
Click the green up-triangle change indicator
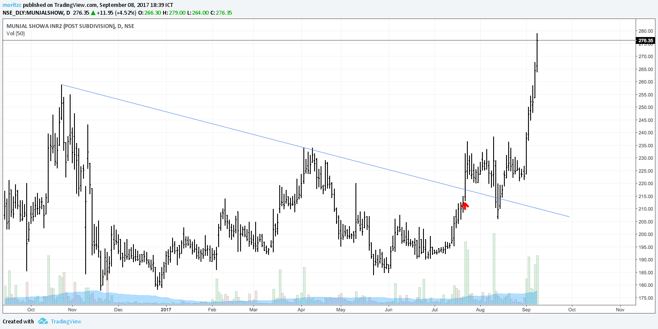point(93,12)
